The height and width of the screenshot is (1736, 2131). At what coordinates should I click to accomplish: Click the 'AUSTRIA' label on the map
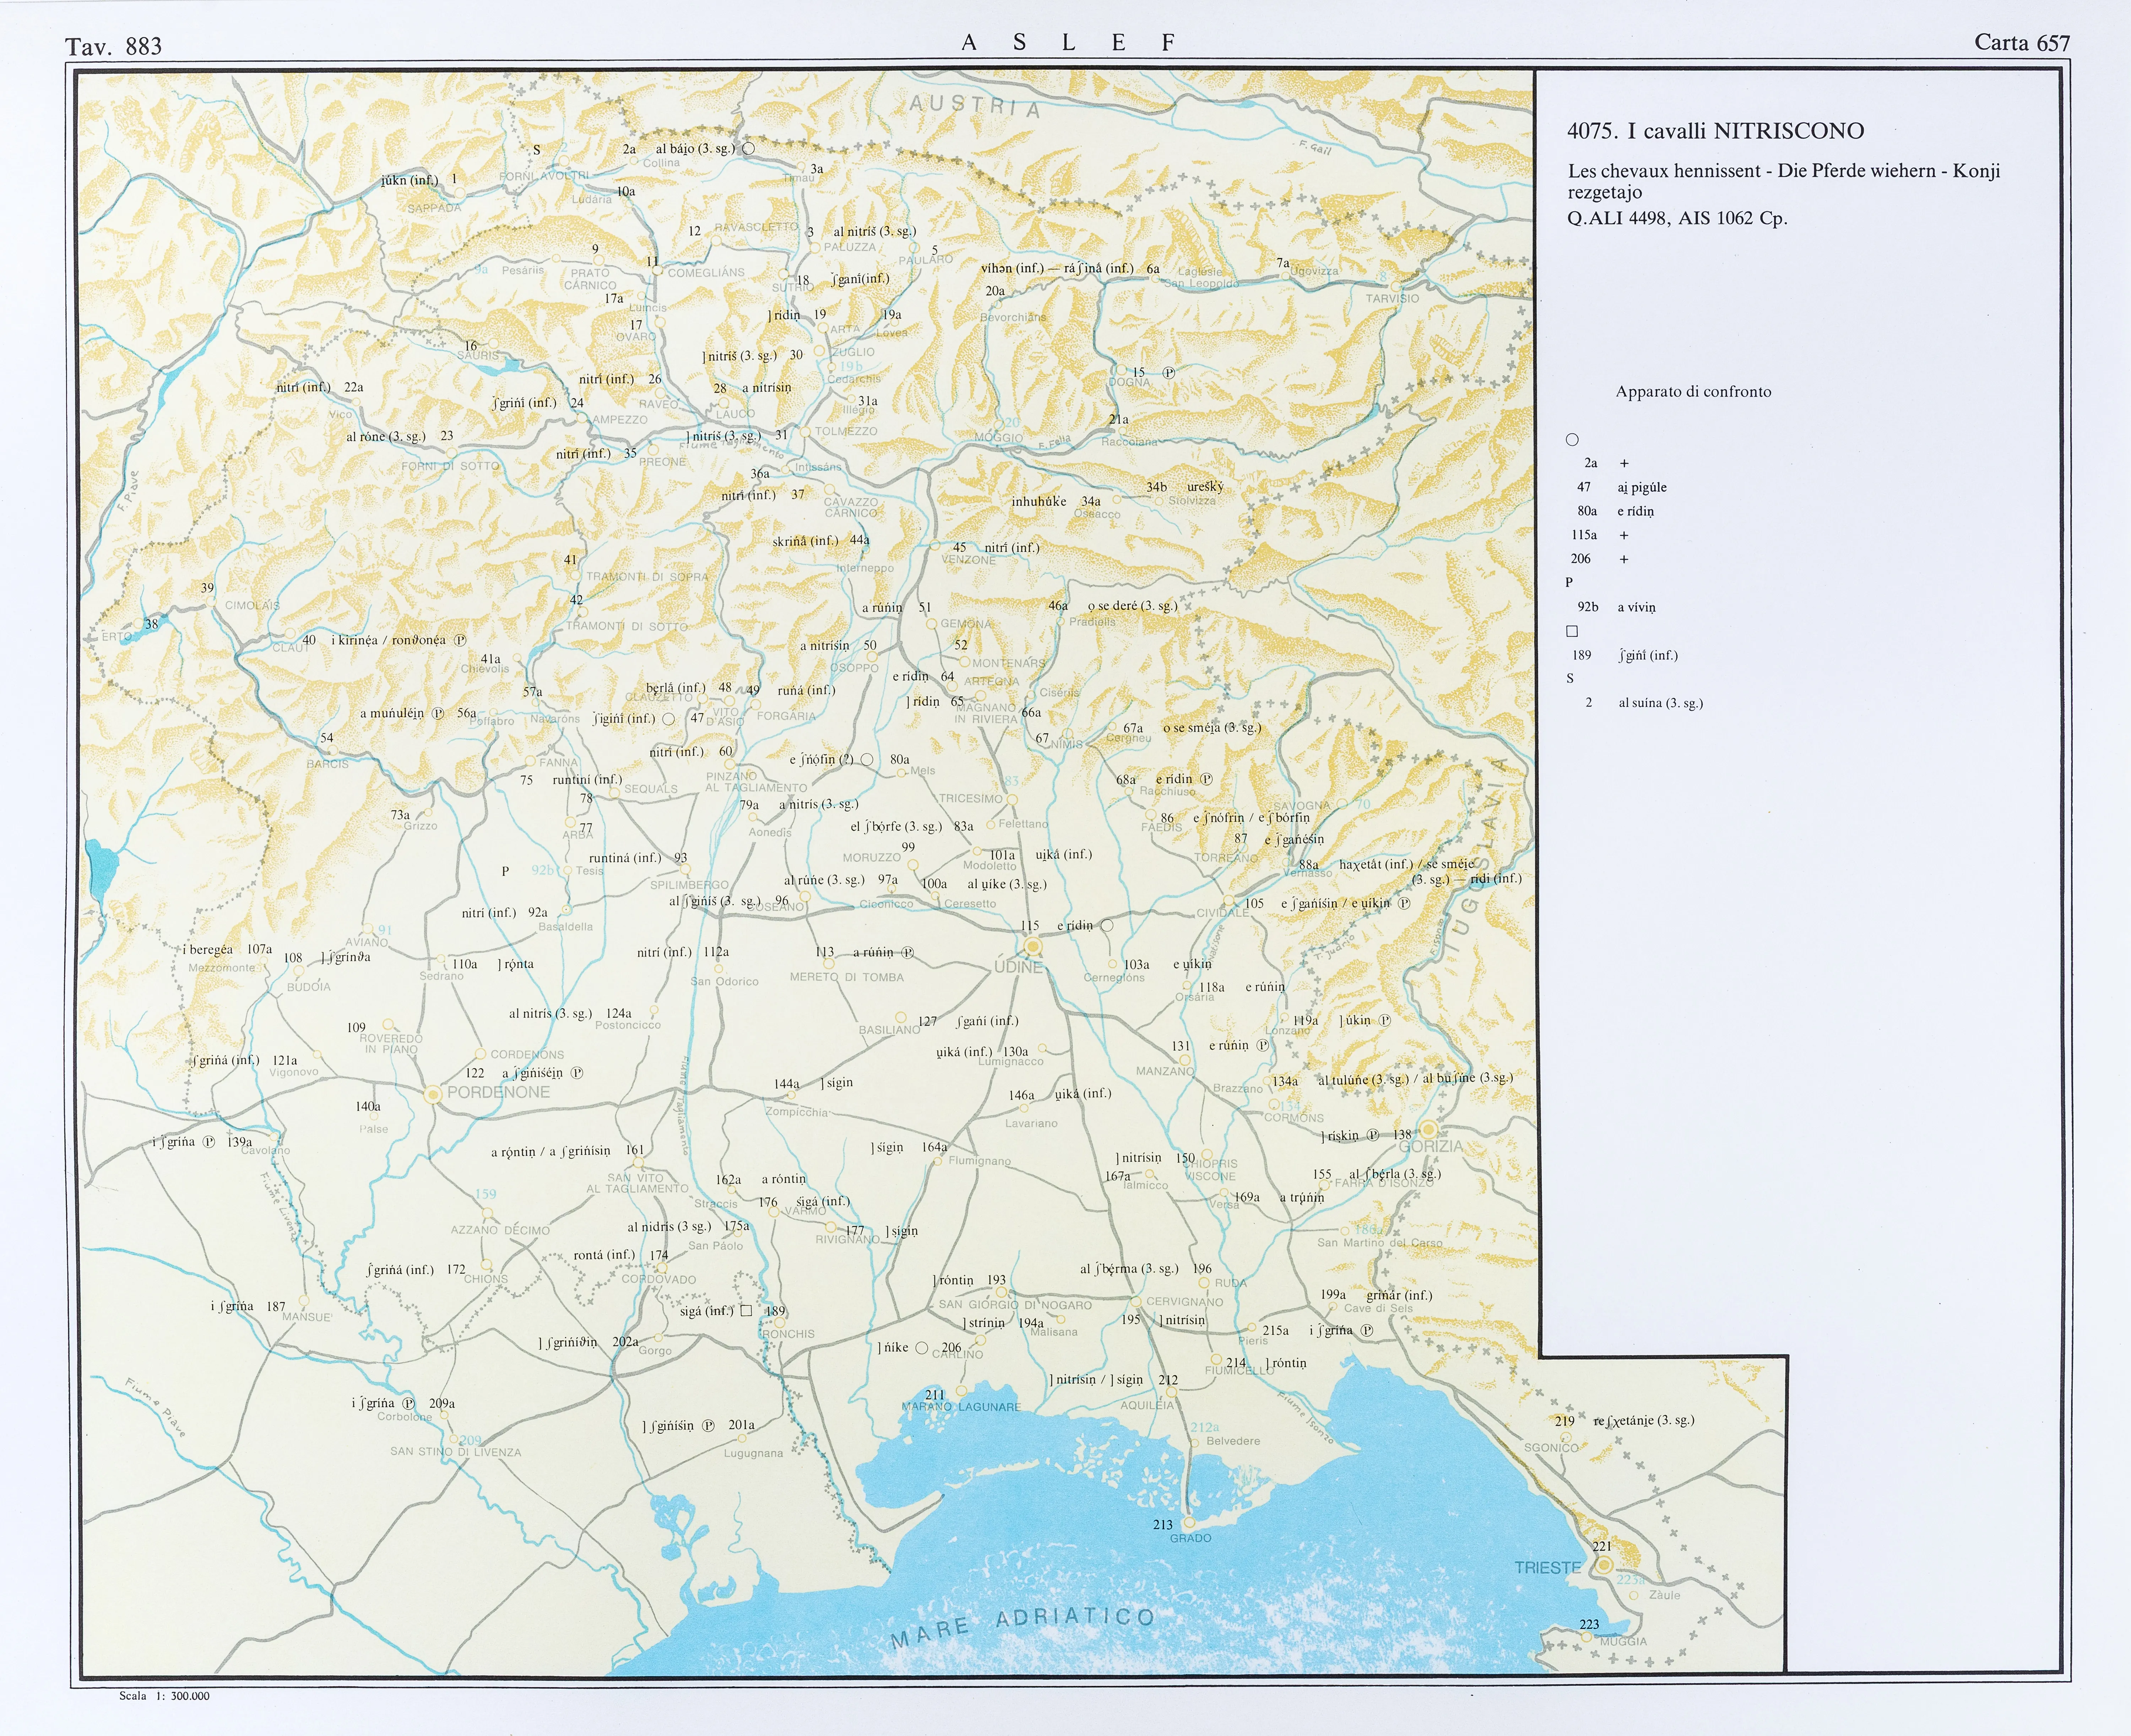point(975,106)
